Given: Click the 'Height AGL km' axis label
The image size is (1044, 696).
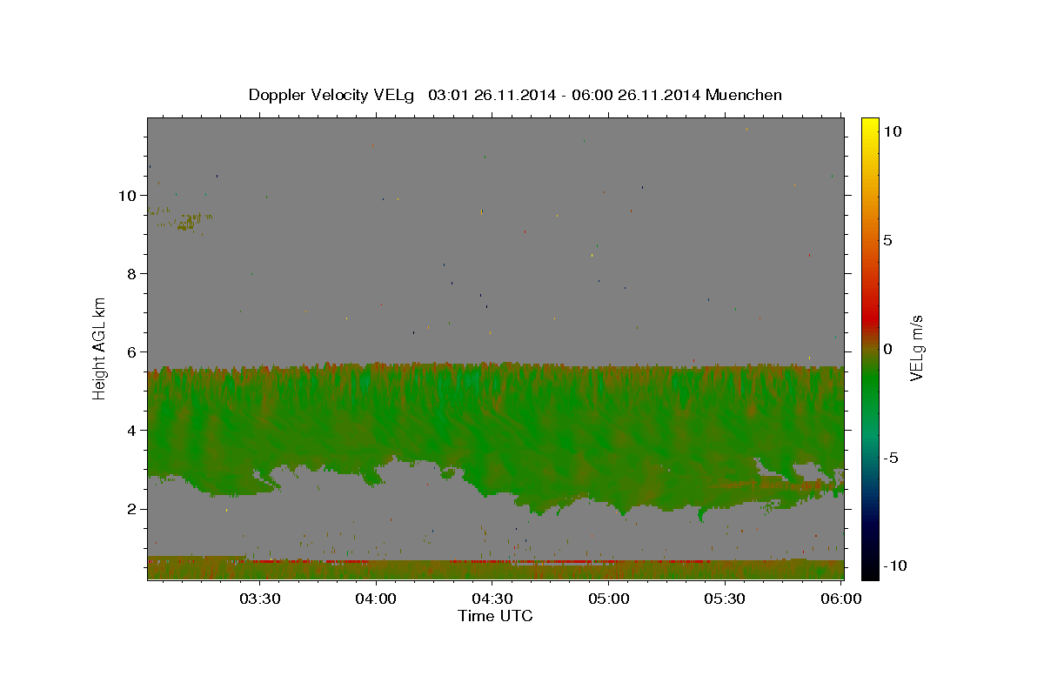Looking at the screenshot, I should pos(100,347).
